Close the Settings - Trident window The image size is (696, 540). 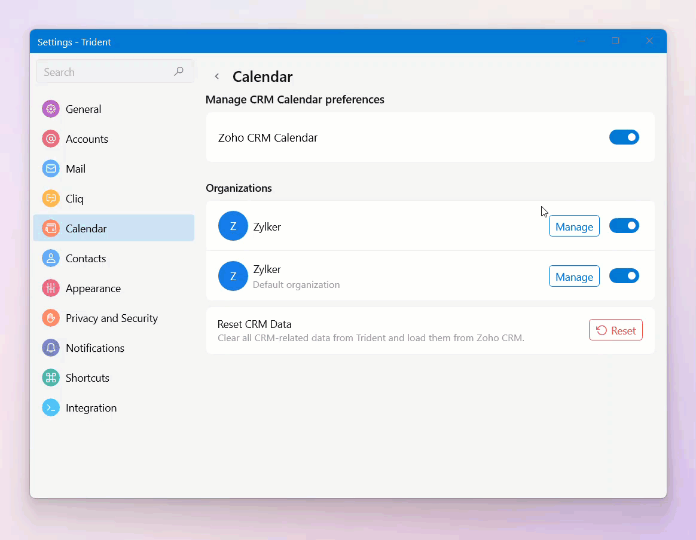(649, 41)
